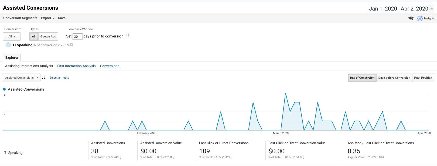Open the graduation cap education icon
Screen dimensions: 437x166
click(411, 18)
